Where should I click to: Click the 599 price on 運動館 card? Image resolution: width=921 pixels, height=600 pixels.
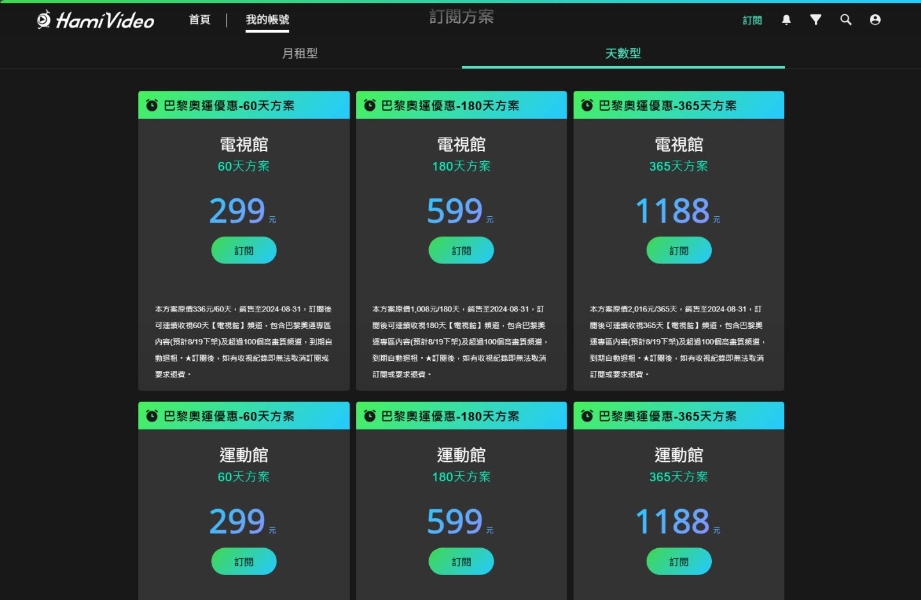pos(455,521)
